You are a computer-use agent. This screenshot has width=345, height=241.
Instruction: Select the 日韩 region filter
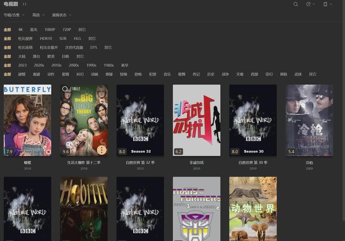pos(65,56)
